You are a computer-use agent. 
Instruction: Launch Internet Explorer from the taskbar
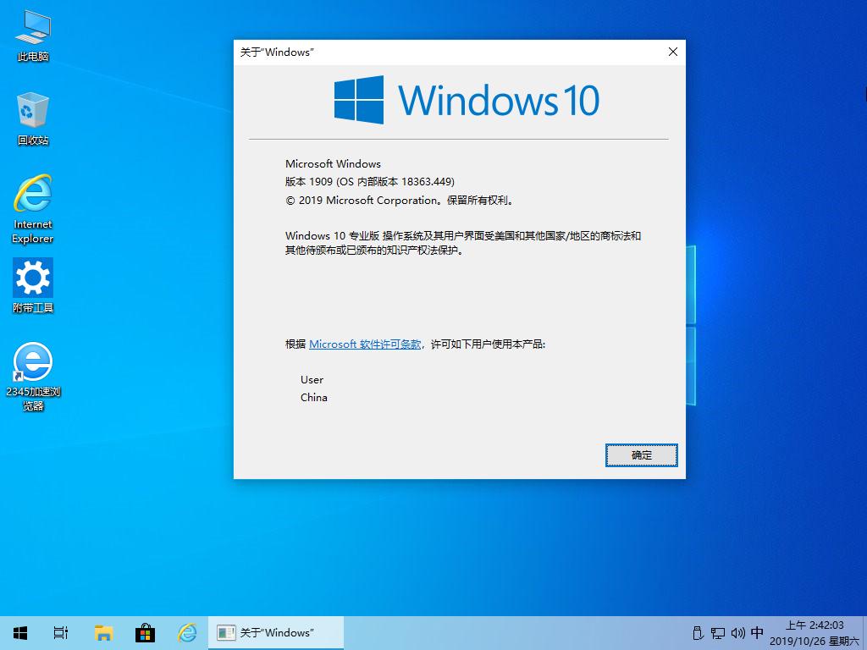pyautogui.click(x=187, y=633)
